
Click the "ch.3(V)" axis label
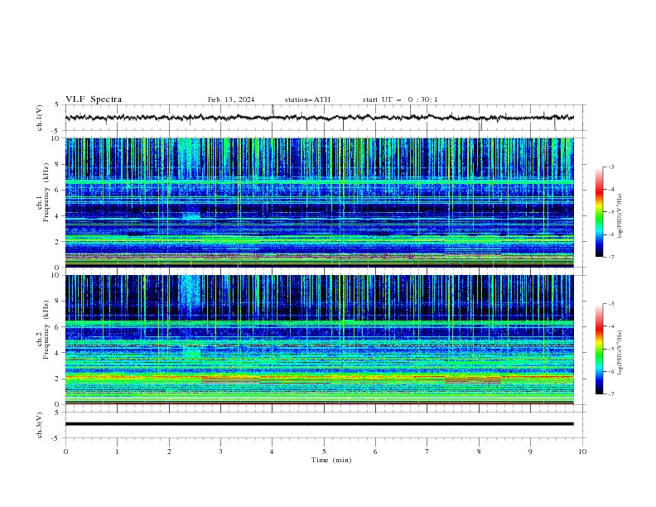click(40, 425)
